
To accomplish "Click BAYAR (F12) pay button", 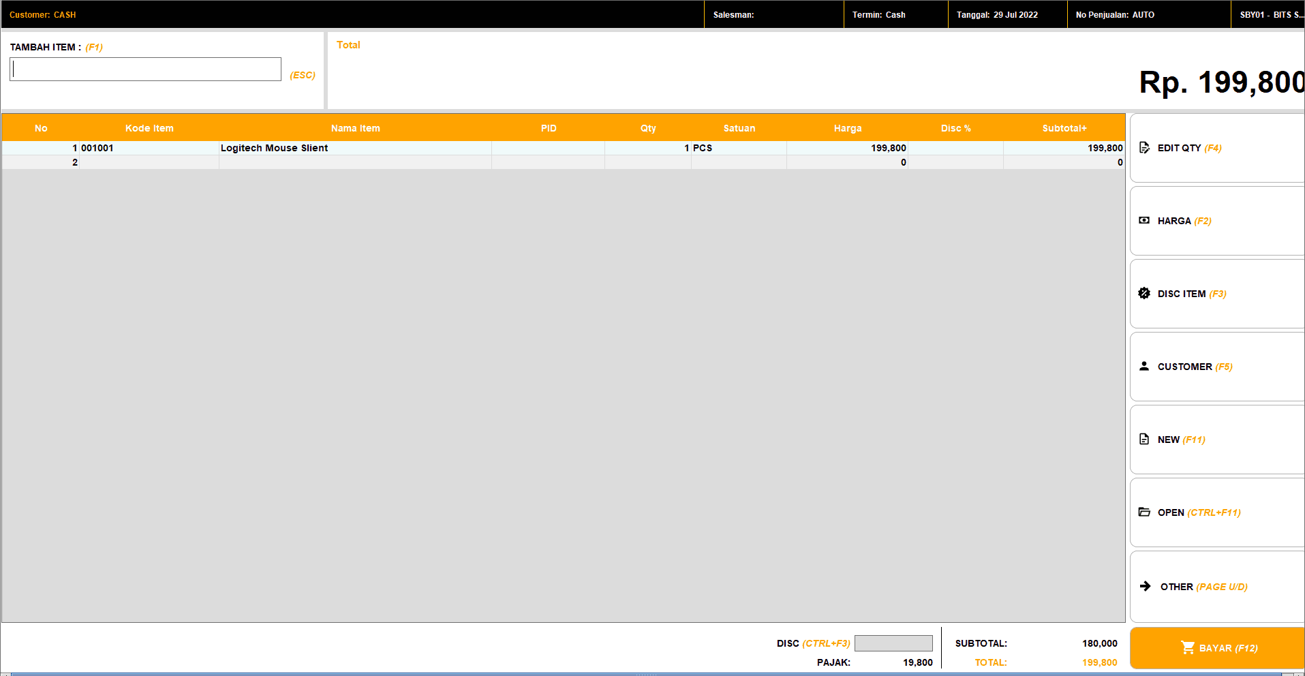I will [1217, 648].
